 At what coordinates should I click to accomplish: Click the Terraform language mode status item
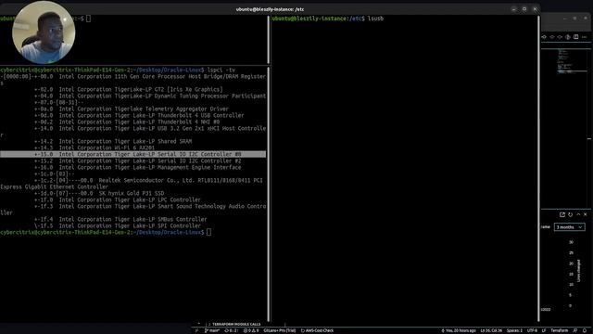click(x=560, y=330)
